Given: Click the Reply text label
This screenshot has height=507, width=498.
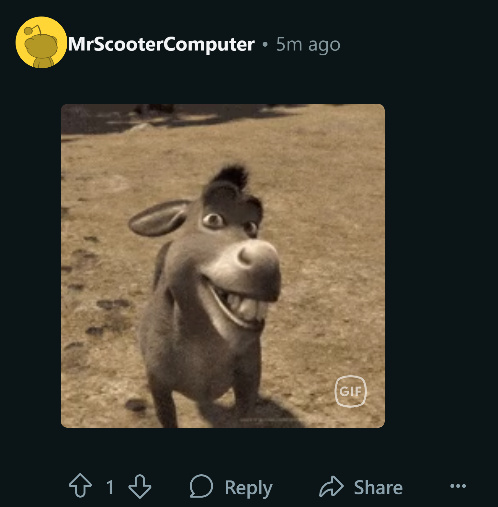Looking at the screenshot, I should click(x=248, y=488).
